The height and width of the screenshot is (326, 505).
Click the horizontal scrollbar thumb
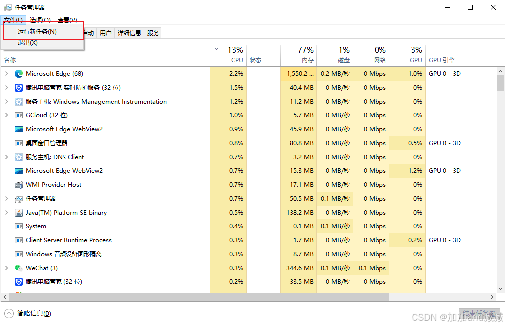click(199, 297)
